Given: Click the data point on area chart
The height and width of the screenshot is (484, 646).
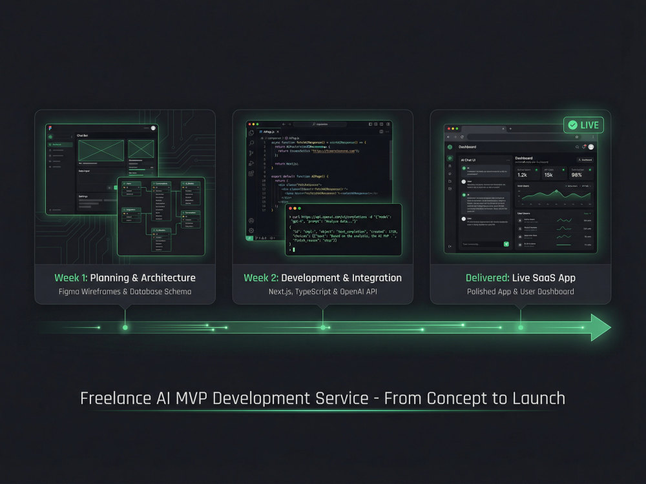Looking at the screenshot, I should (556, 191).
